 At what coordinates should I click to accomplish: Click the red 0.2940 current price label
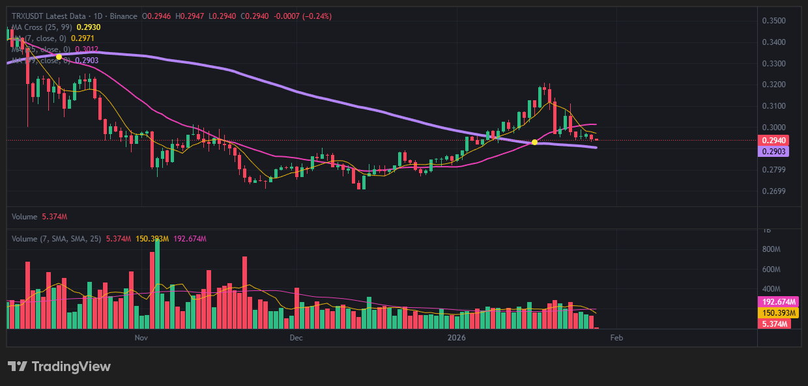[x=774, y=140]
